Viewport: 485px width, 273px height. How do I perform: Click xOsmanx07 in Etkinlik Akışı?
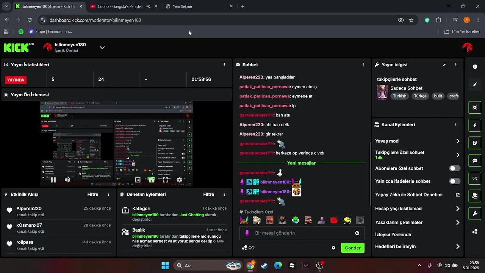(29, 225)
